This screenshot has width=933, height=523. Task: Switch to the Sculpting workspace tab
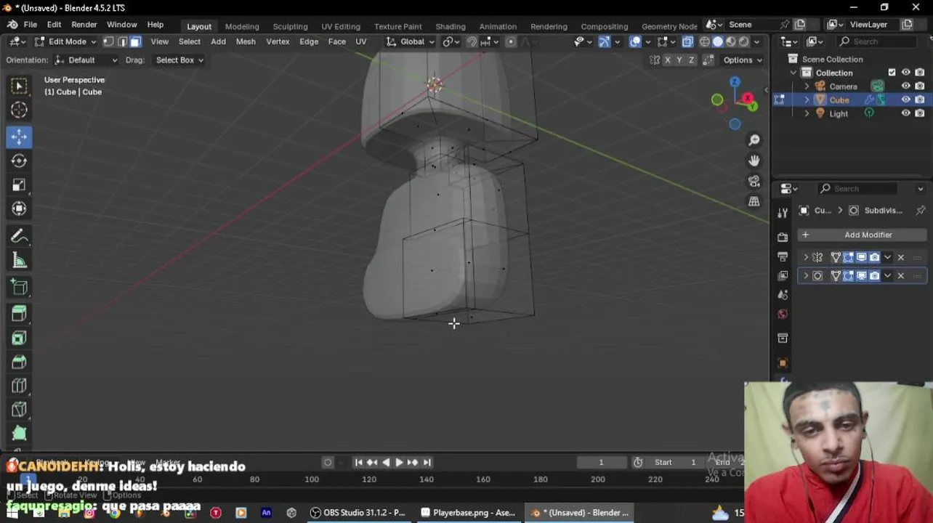[290, 26]
